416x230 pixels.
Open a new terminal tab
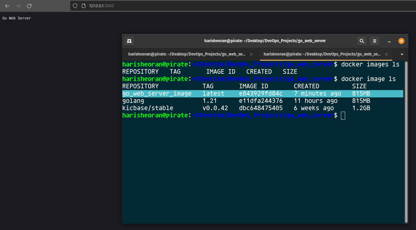click(x=129, y=41)
